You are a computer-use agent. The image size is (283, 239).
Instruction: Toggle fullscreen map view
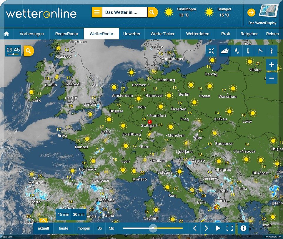click(230, 228)
